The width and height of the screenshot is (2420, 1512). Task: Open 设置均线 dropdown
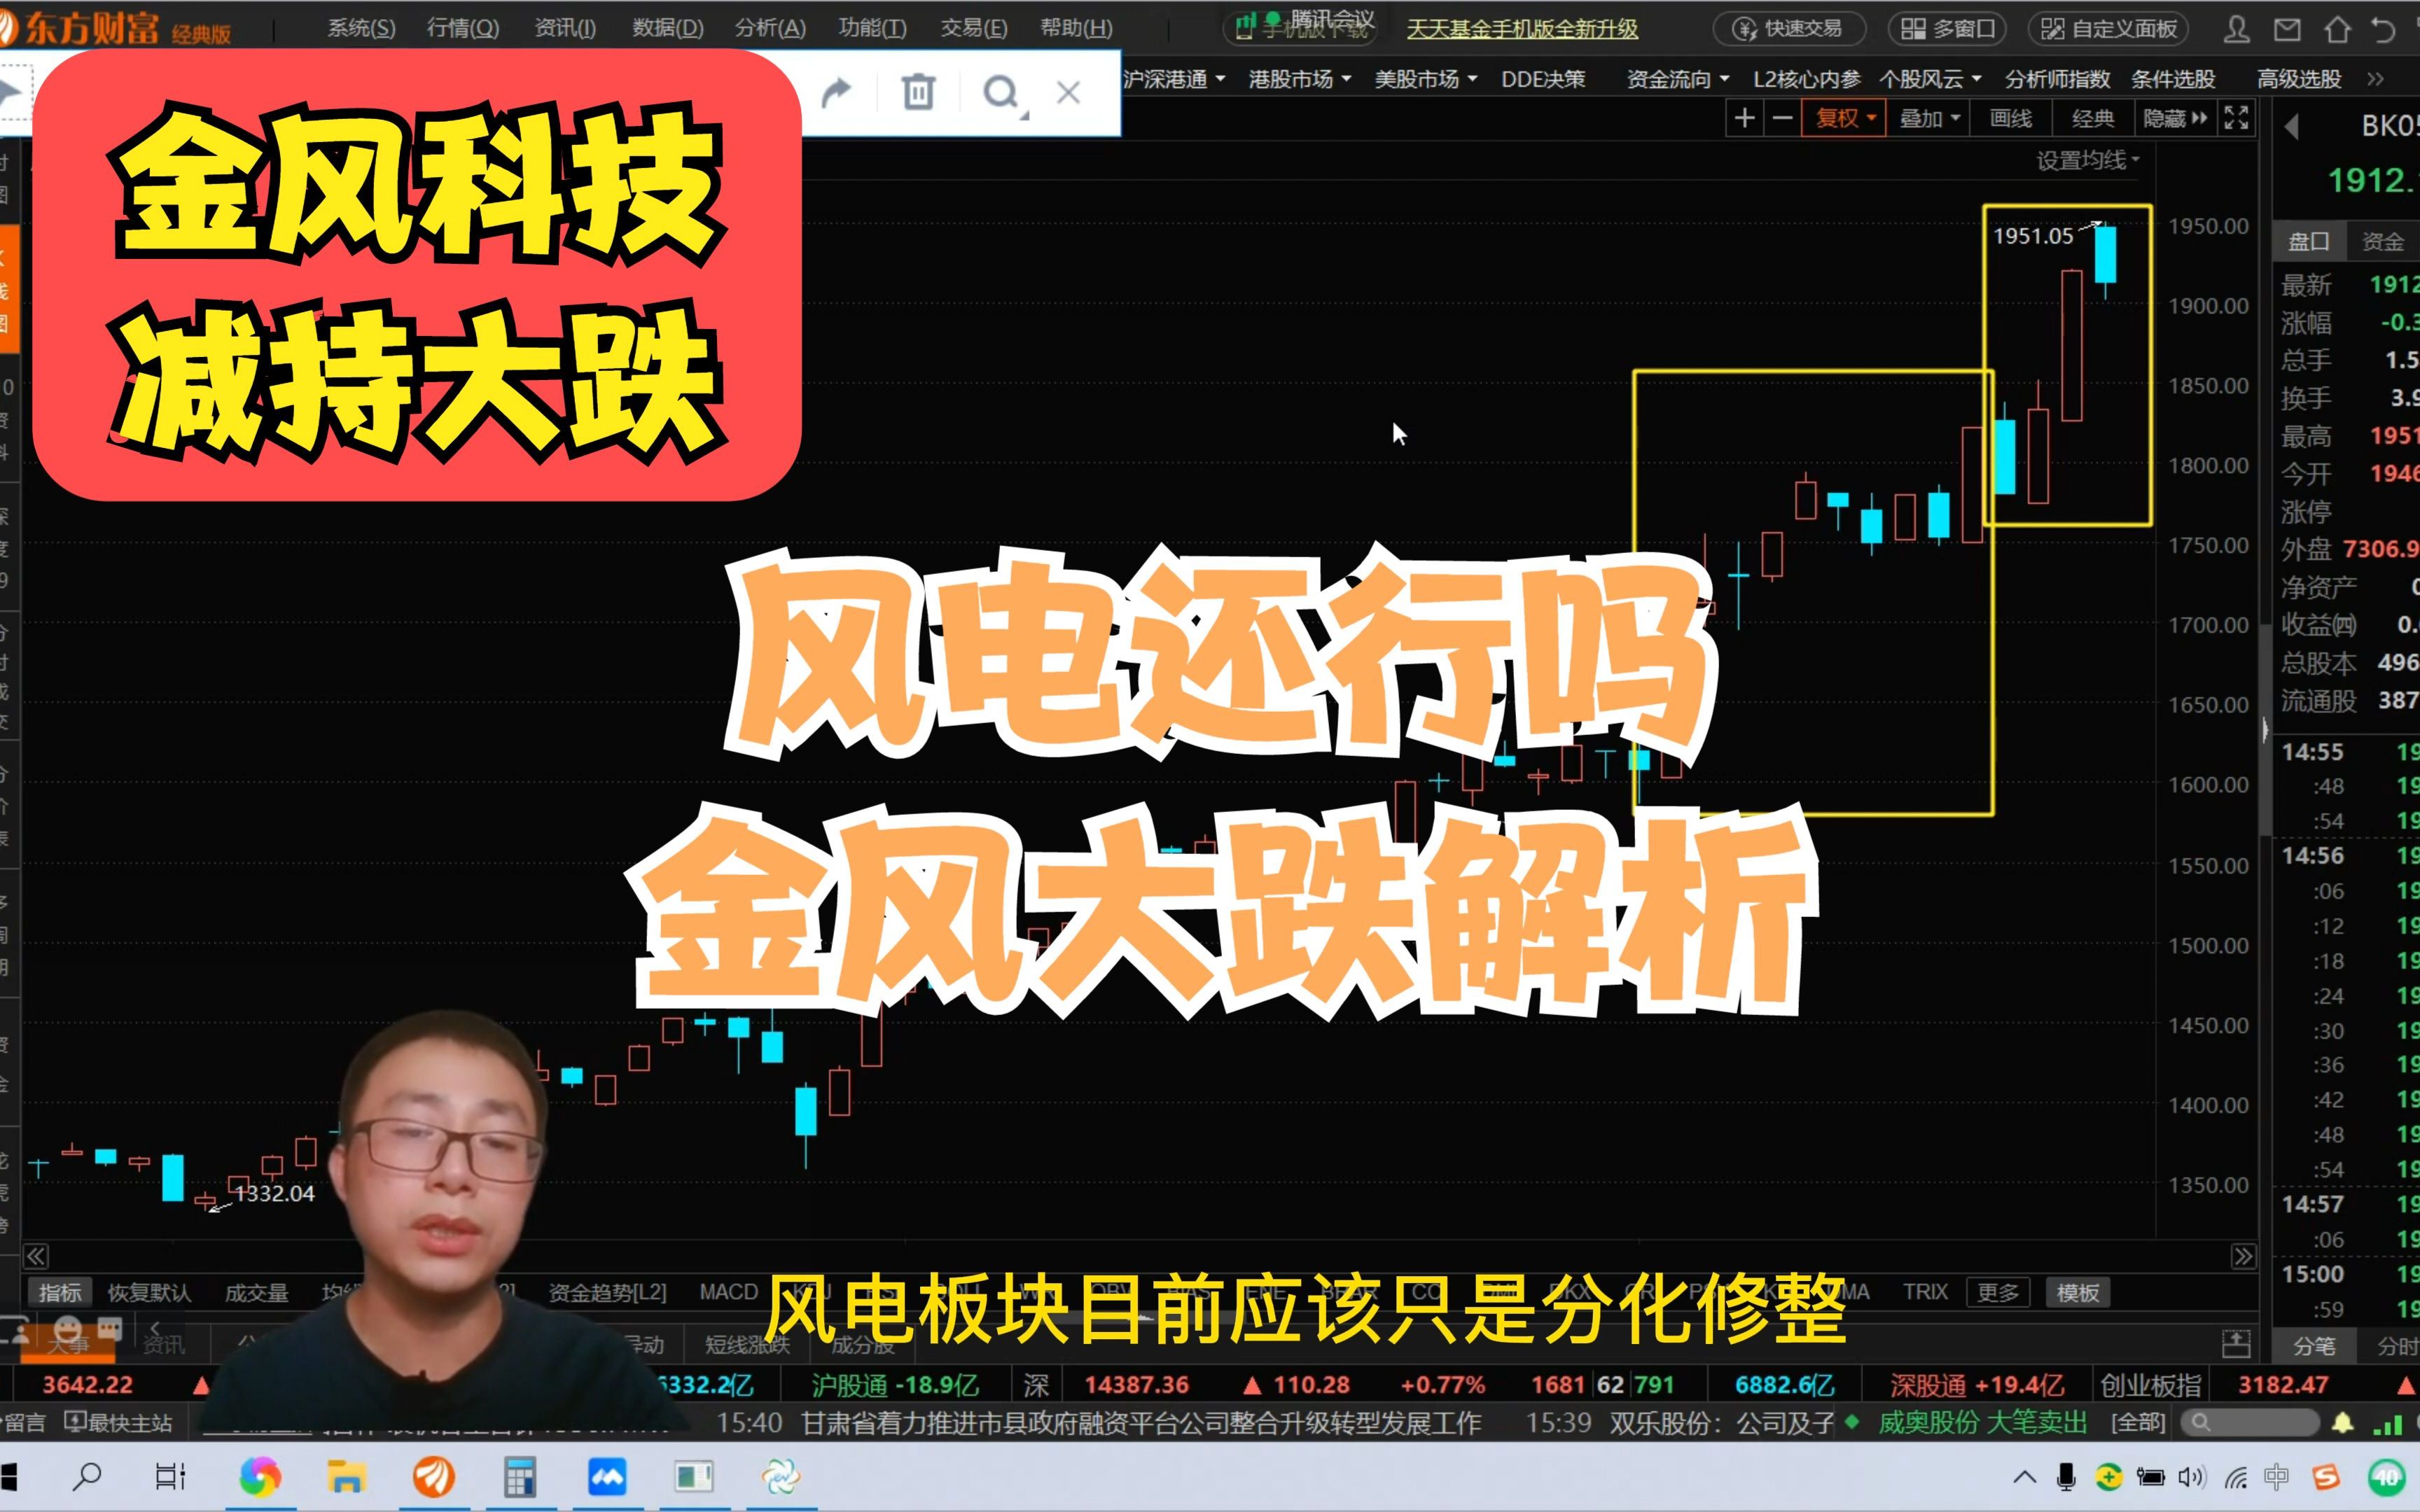point(2088,160)
